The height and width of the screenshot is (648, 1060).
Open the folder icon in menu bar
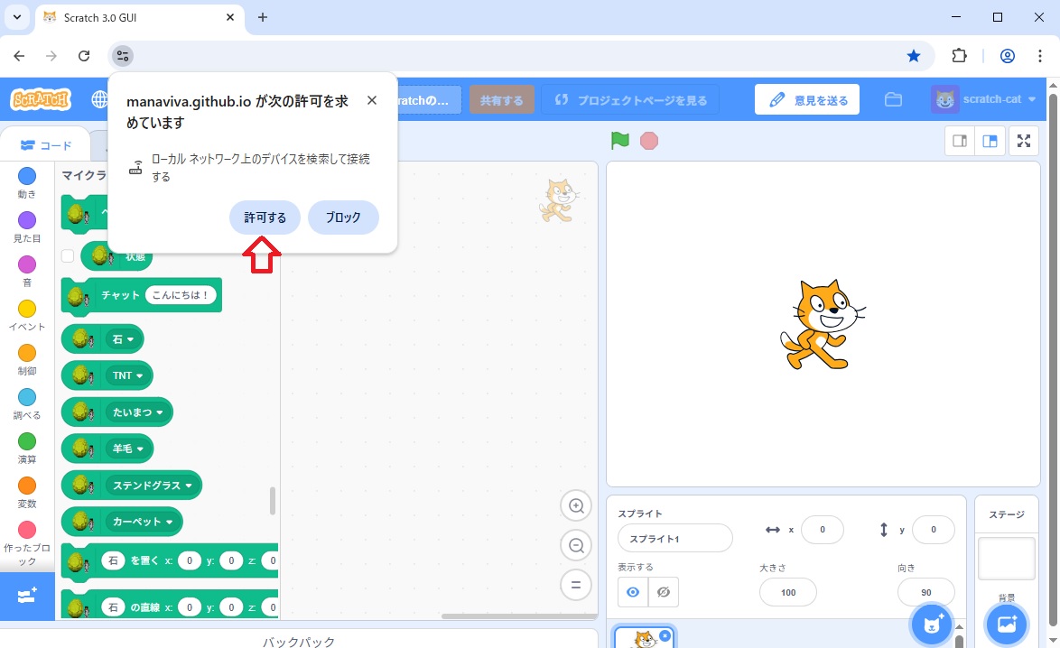click(x=893, y=99)
